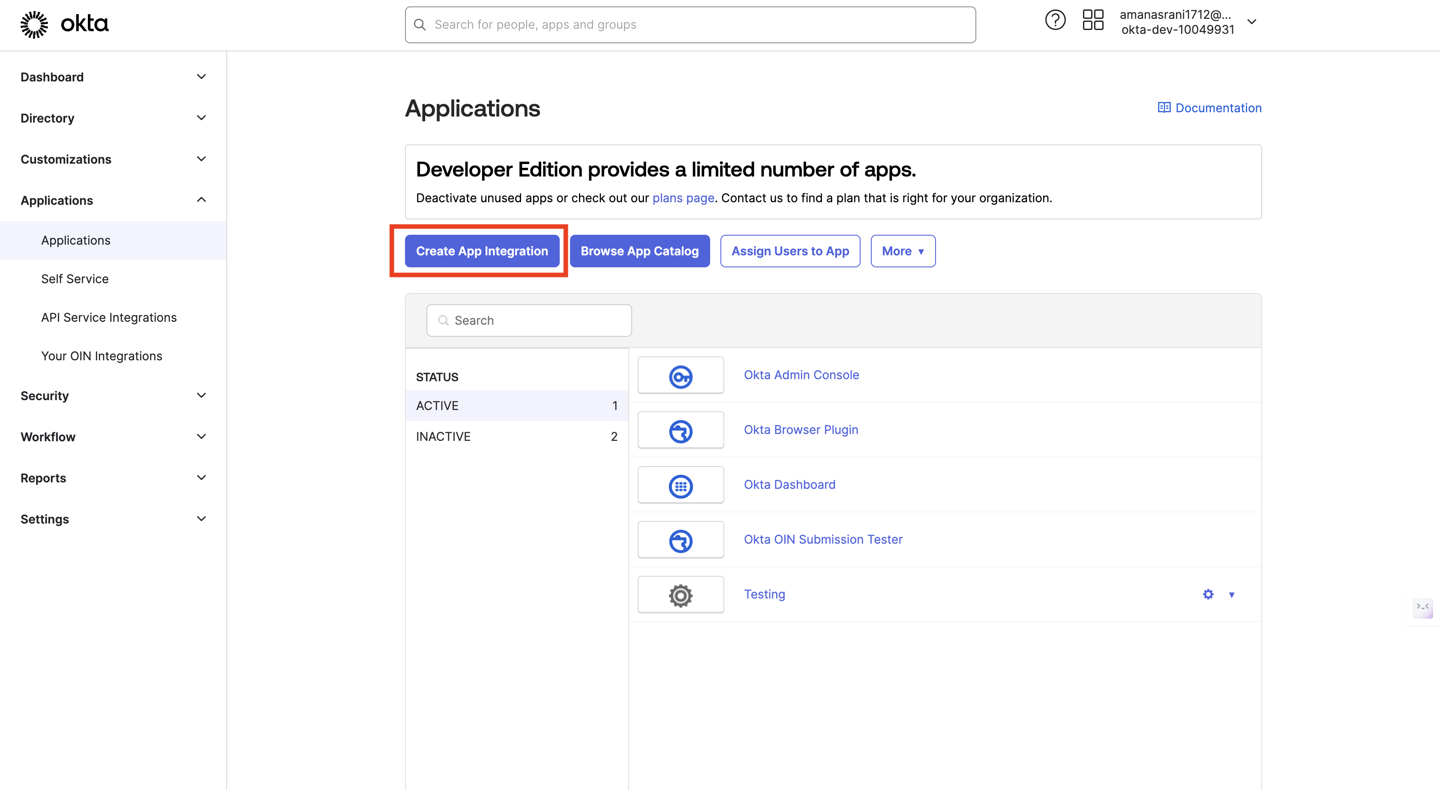
Task: Open the Testing app actions dropdown arrow
Action: tap(1231, 595)
